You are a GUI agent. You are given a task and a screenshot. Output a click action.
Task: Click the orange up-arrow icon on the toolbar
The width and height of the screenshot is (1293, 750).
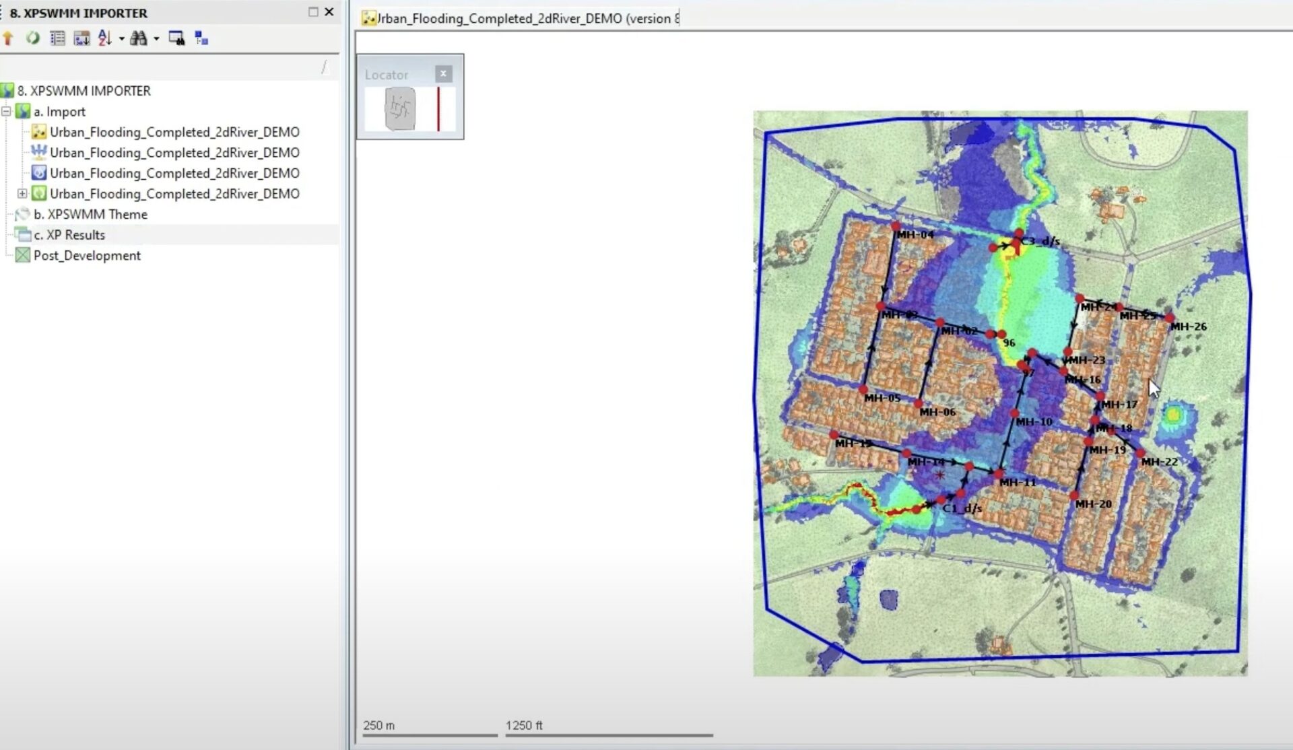pyautogui.click(x=8, y=38)
